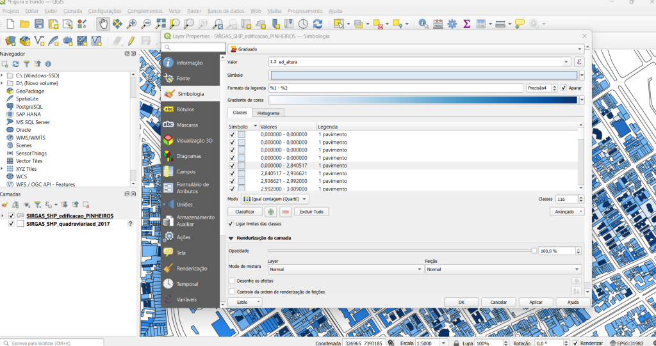Open Pan Map to Selection icon

[x=117, y=24]
